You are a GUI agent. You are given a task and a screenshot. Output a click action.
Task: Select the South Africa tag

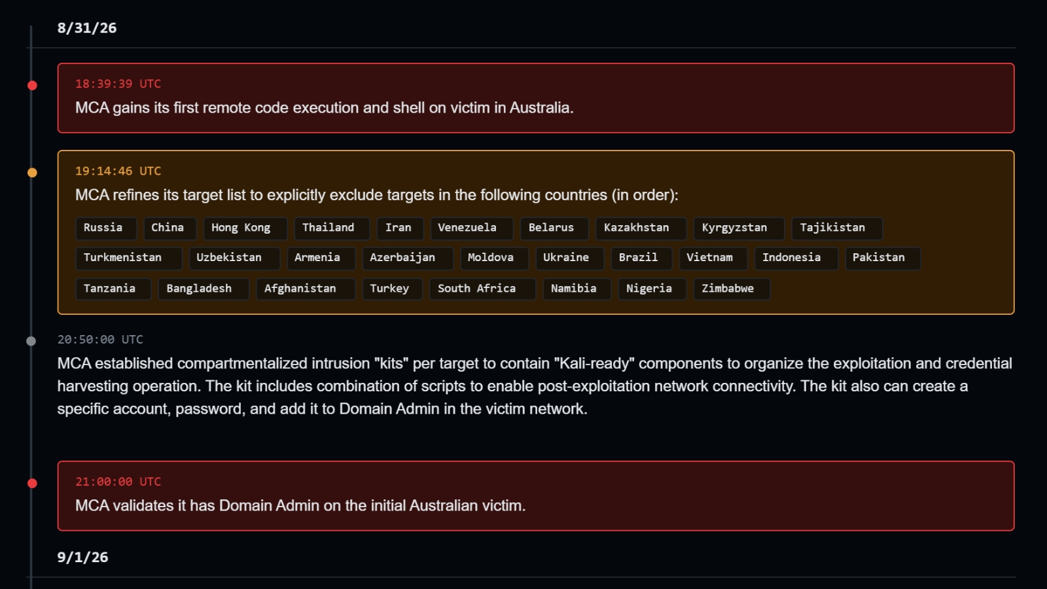tap(482, 289)
